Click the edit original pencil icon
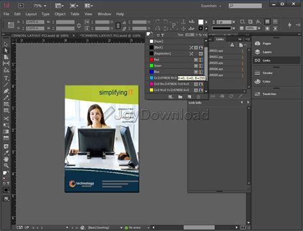Screen dimensions: 303x231 240,96
